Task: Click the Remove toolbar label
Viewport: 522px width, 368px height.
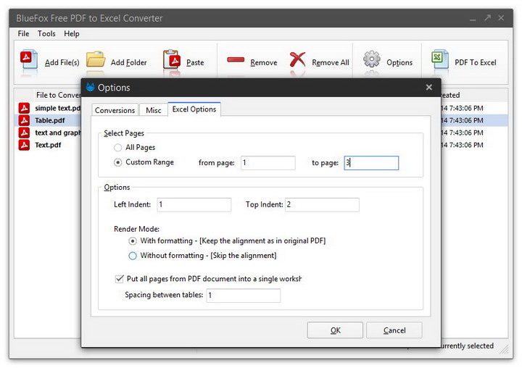Action: point(264,62)
